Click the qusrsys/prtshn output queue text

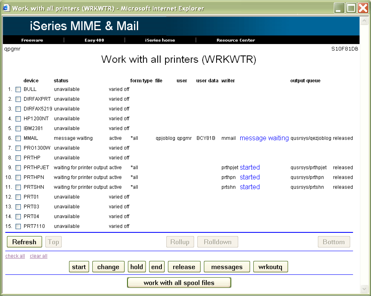coord(307,187)
